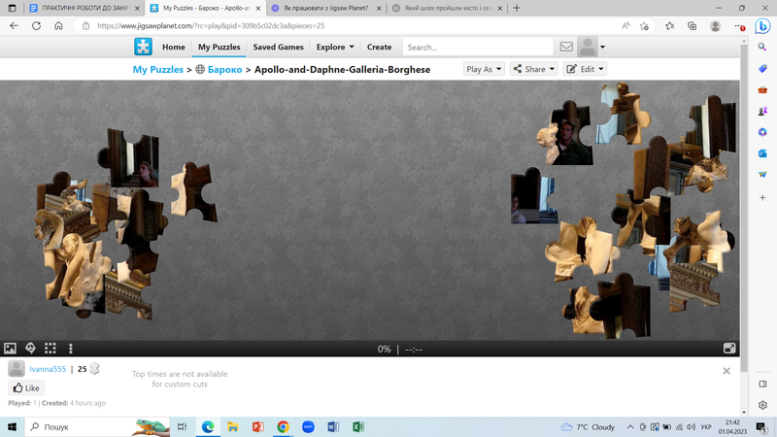Click taskbar Пошук search box
This screenshot has width=777, height=437.
point(96,426)
